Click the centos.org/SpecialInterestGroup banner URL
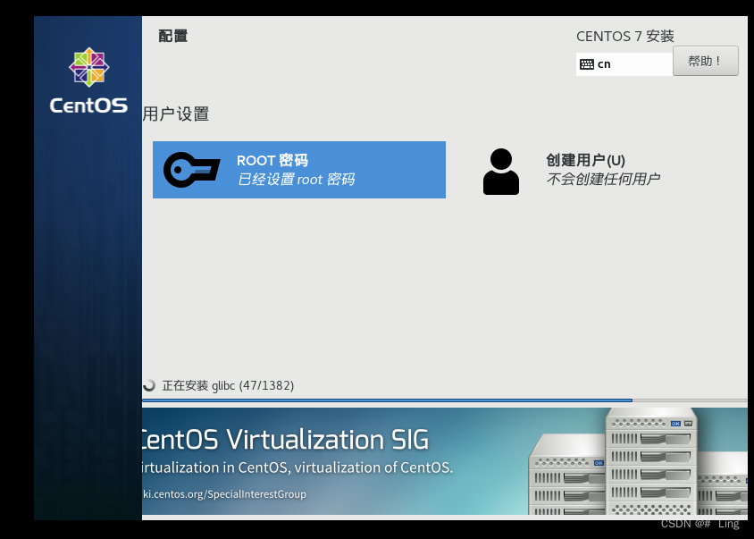The height and width of the screenshot is (539, 754). (224, 494)
